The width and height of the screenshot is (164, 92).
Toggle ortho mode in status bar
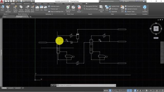[x=117, y=90]
